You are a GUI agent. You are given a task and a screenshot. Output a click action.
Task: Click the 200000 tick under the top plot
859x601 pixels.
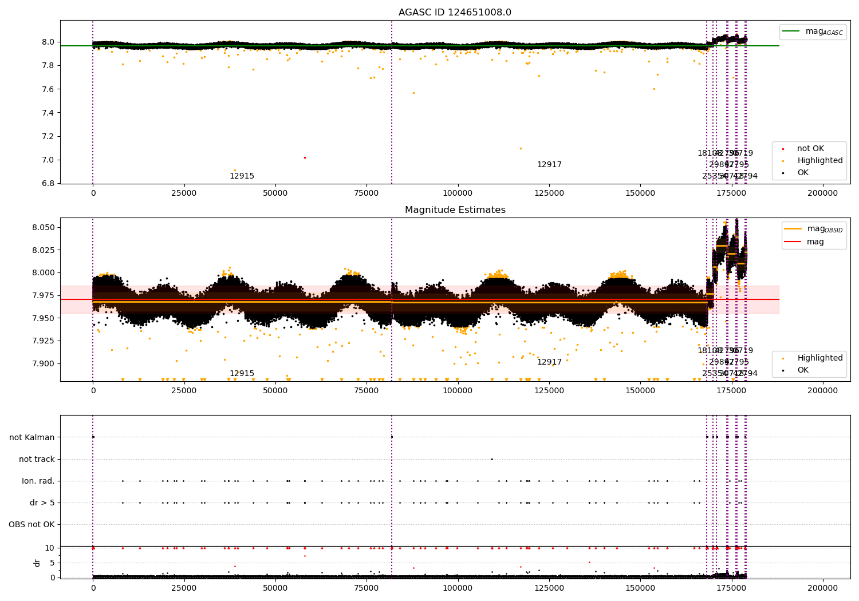click(x=823, y=193)
